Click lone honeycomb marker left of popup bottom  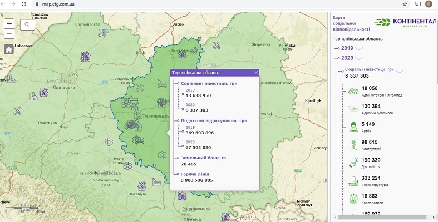pyautogui.click(x=162, y=155)
